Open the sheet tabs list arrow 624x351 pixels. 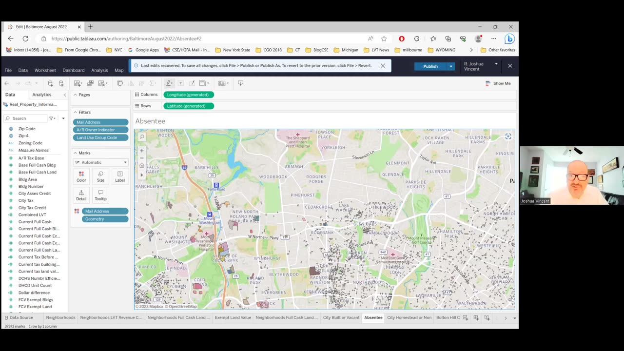pos(514,318)
